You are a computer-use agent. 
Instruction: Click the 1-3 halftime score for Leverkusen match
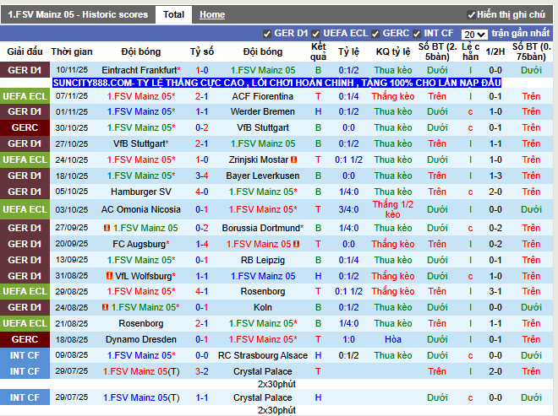click(495, 176)
